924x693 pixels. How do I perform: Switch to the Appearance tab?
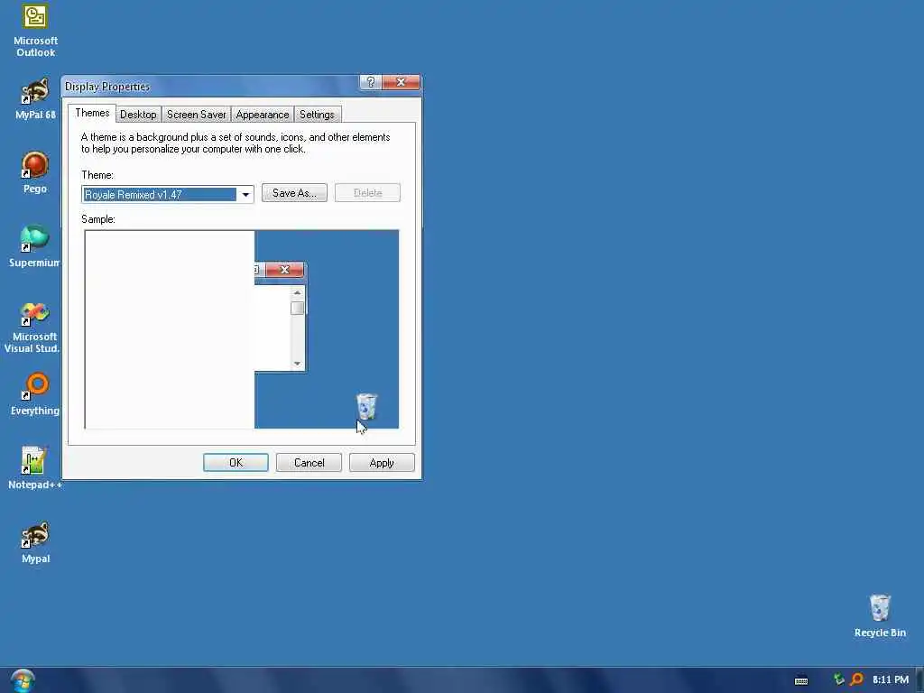pyautogui.click(x=263, y=115)
